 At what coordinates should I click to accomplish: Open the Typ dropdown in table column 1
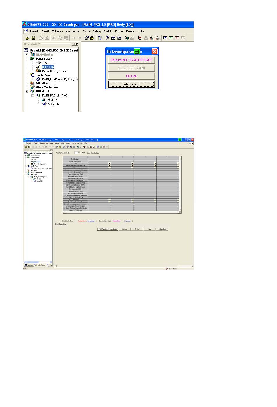[x=109, y=164]
